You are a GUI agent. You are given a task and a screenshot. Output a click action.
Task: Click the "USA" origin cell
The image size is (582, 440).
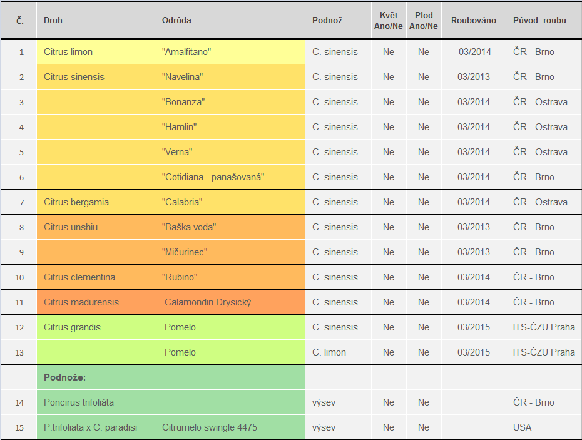coord(522,427)
